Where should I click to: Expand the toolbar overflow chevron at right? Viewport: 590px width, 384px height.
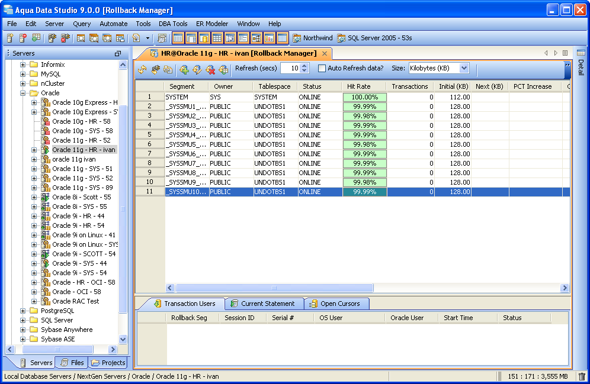pos(567,65)
